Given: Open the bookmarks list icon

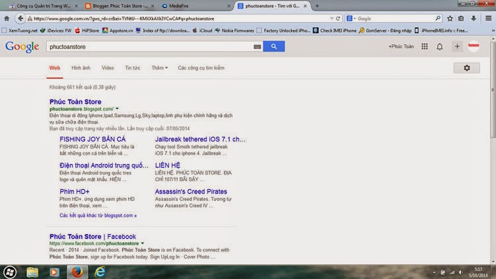Looking at the screenshot, I should pos(461,19).
